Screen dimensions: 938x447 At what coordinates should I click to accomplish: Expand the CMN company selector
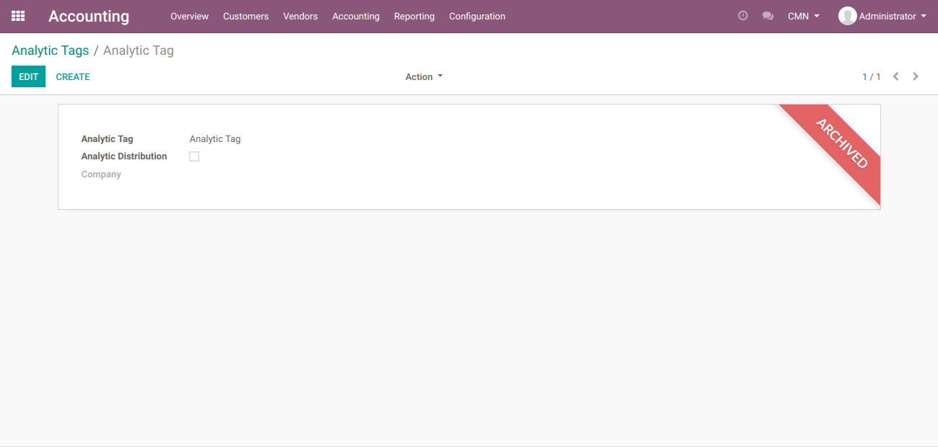tap(803, 15)
